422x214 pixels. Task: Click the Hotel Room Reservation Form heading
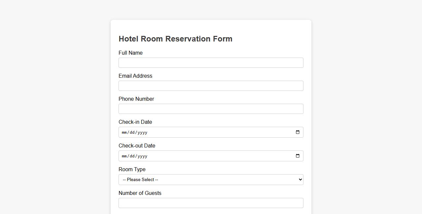coord(175,39)
